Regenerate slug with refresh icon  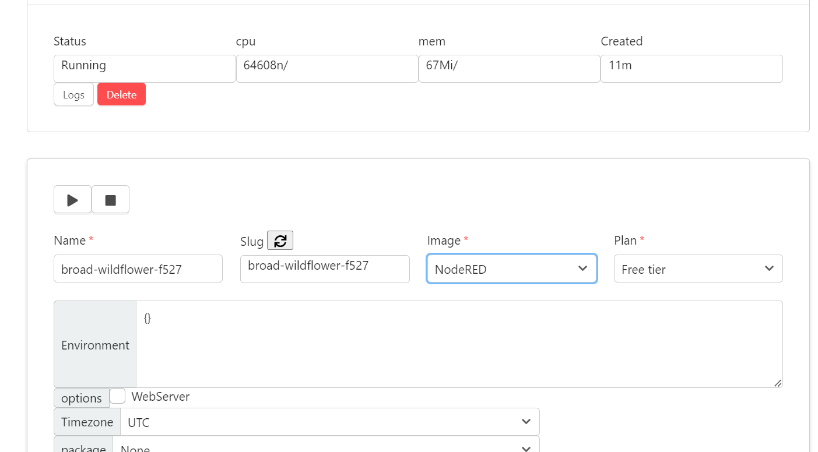tap(280, 241)
